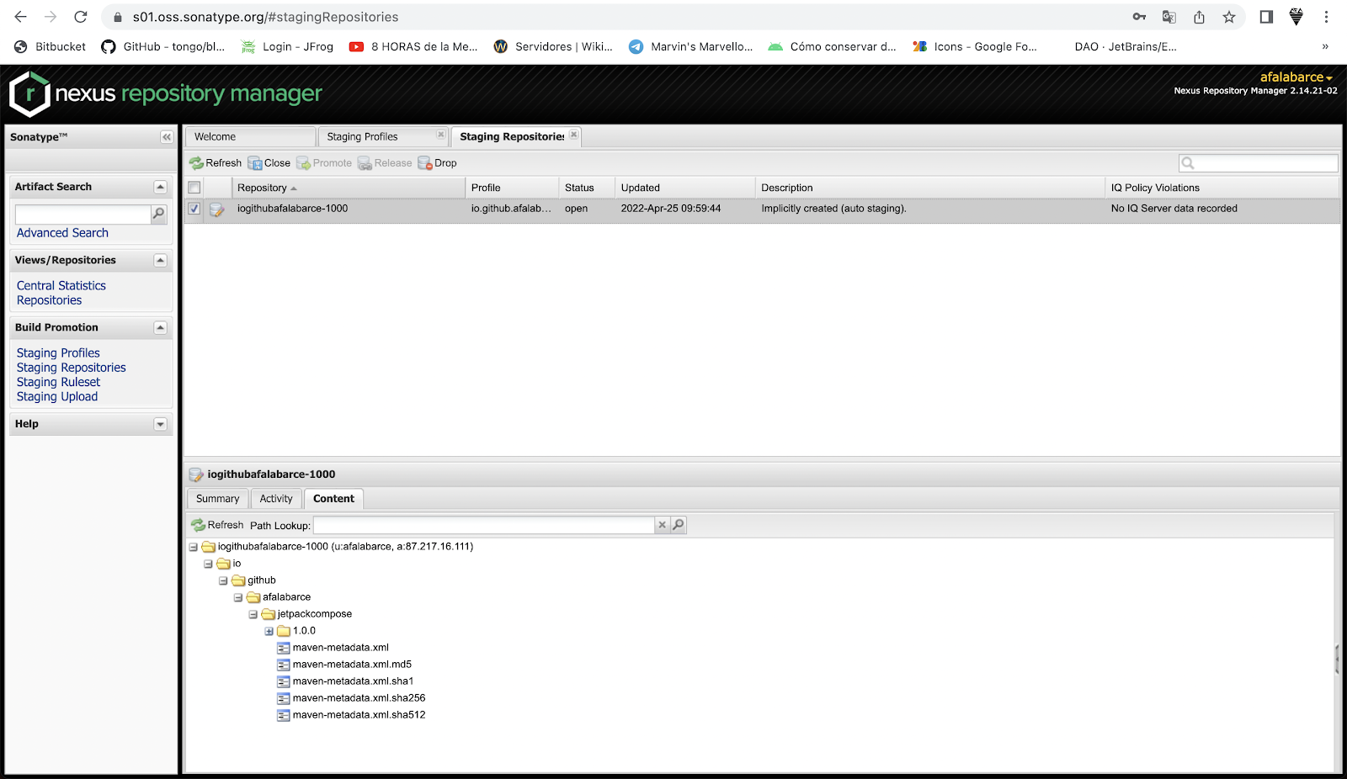Collapse the afalabarce folder node

point(238,597)
